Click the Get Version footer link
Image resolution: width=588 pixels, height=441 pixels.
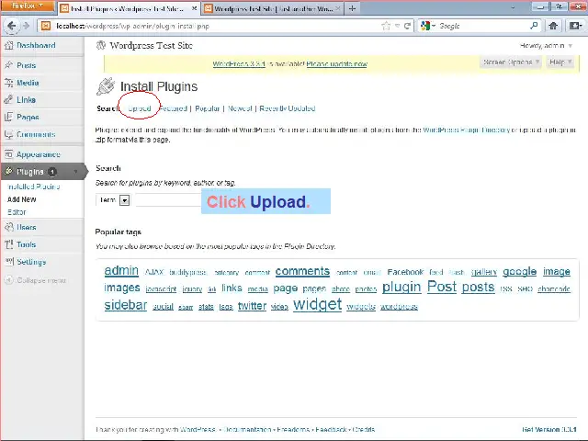(x=549, y=430)
